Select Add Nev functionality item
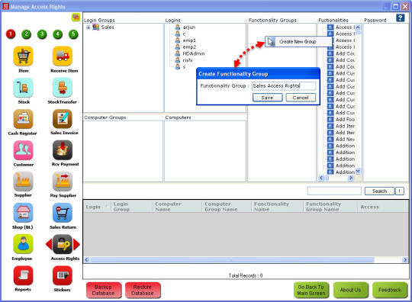This screenshot has height=302, width=412. [x=345, y=140]
